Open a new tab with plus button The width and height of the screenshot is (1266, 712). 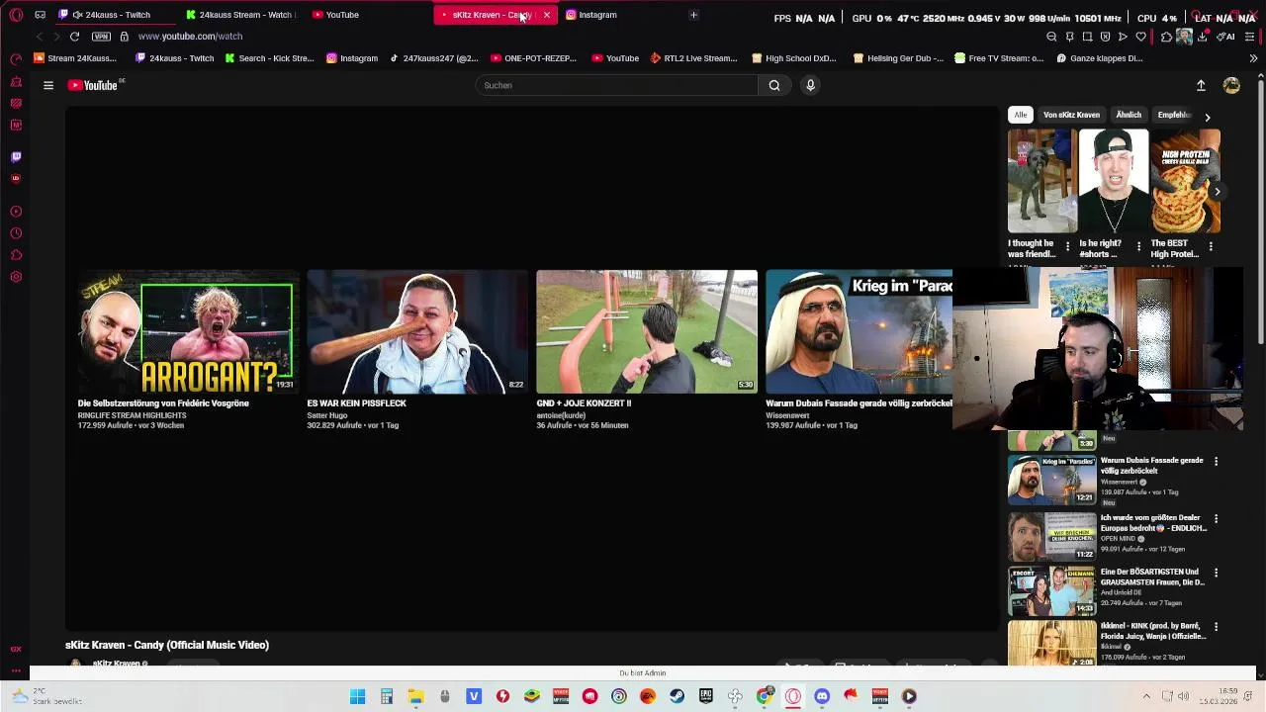[693, 15]
